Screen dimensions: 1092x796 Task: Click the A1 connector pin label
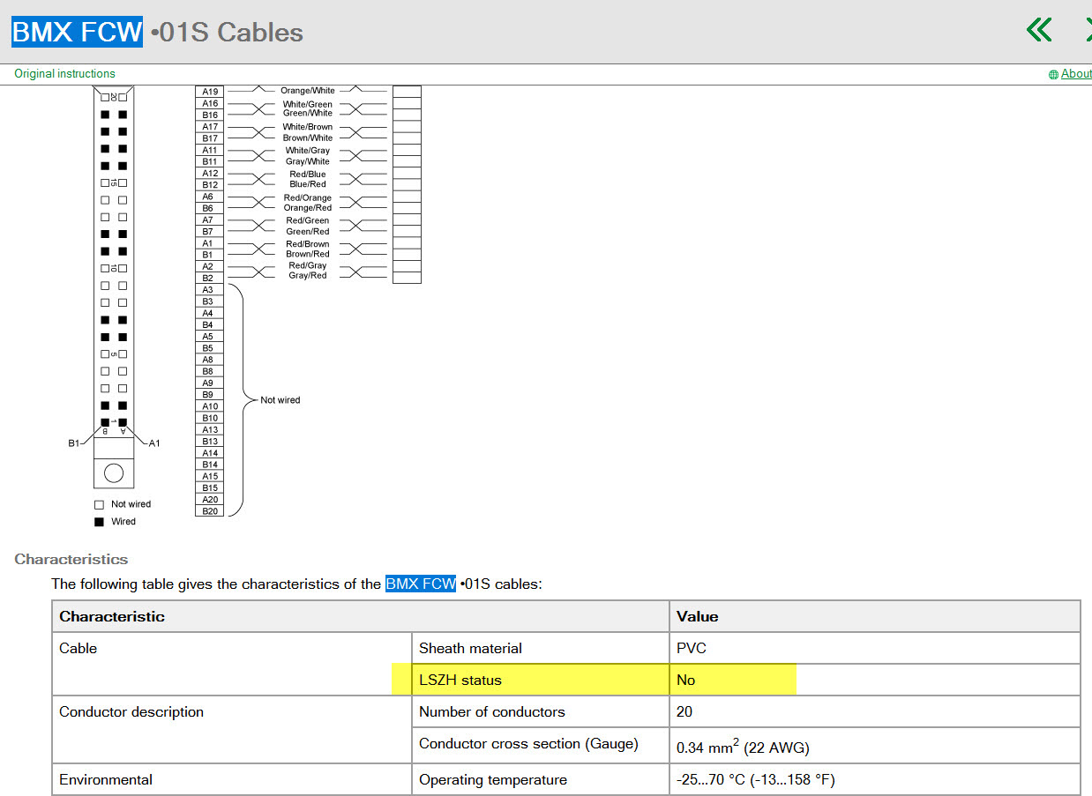click(154, 443)
